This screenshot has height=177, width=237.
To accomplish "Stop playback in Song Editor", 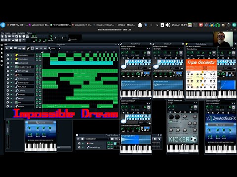I will (11, 48).
